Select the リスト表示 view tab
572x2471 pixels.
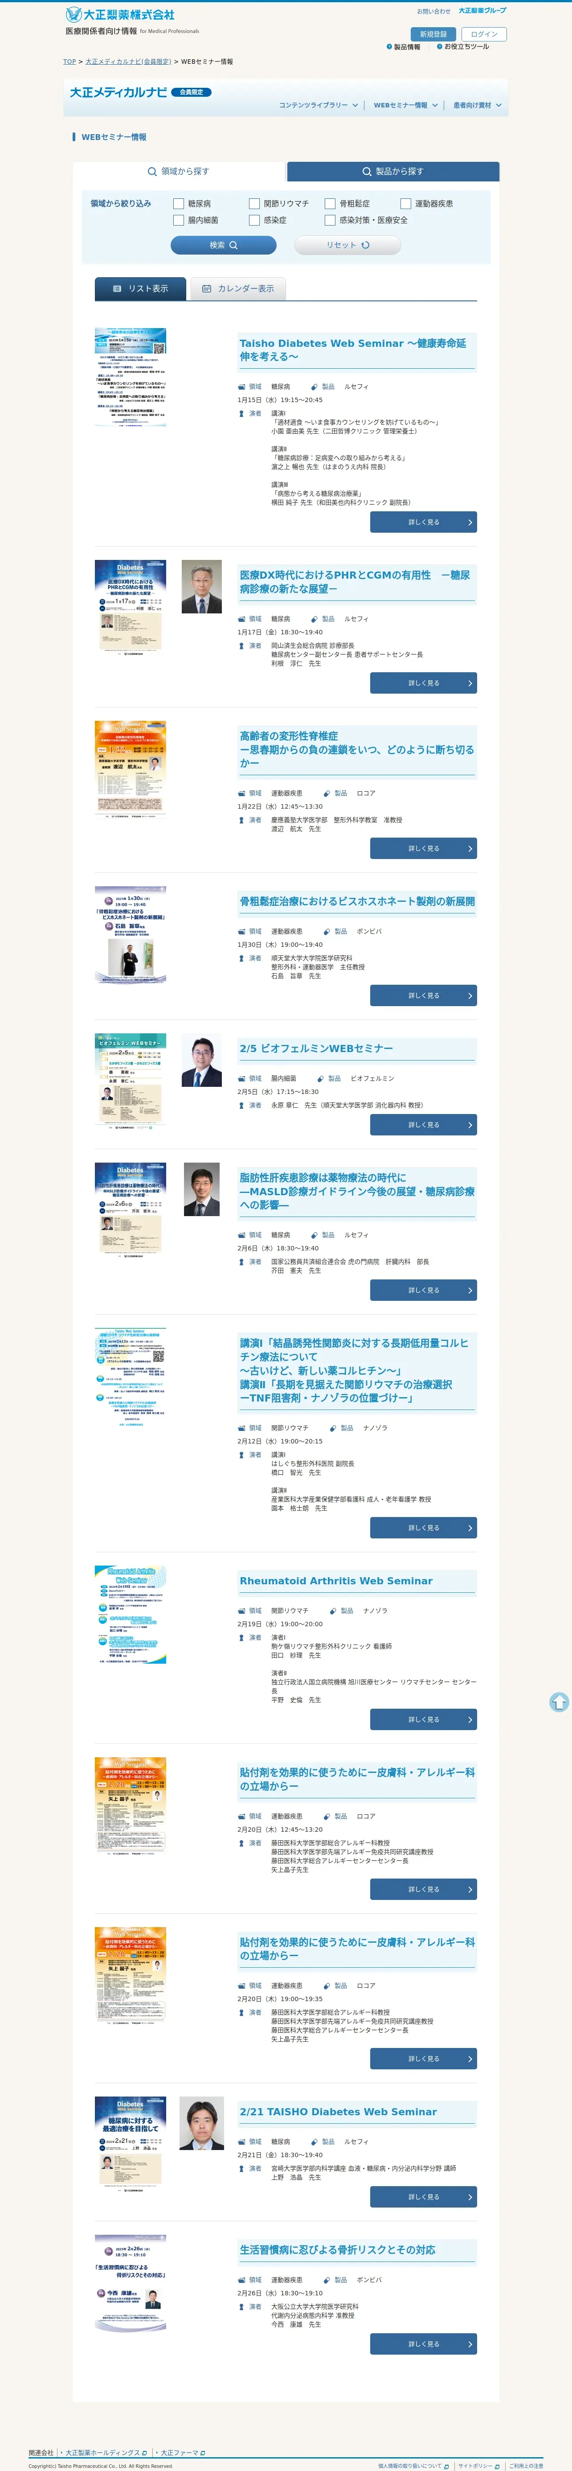point(141,289)
